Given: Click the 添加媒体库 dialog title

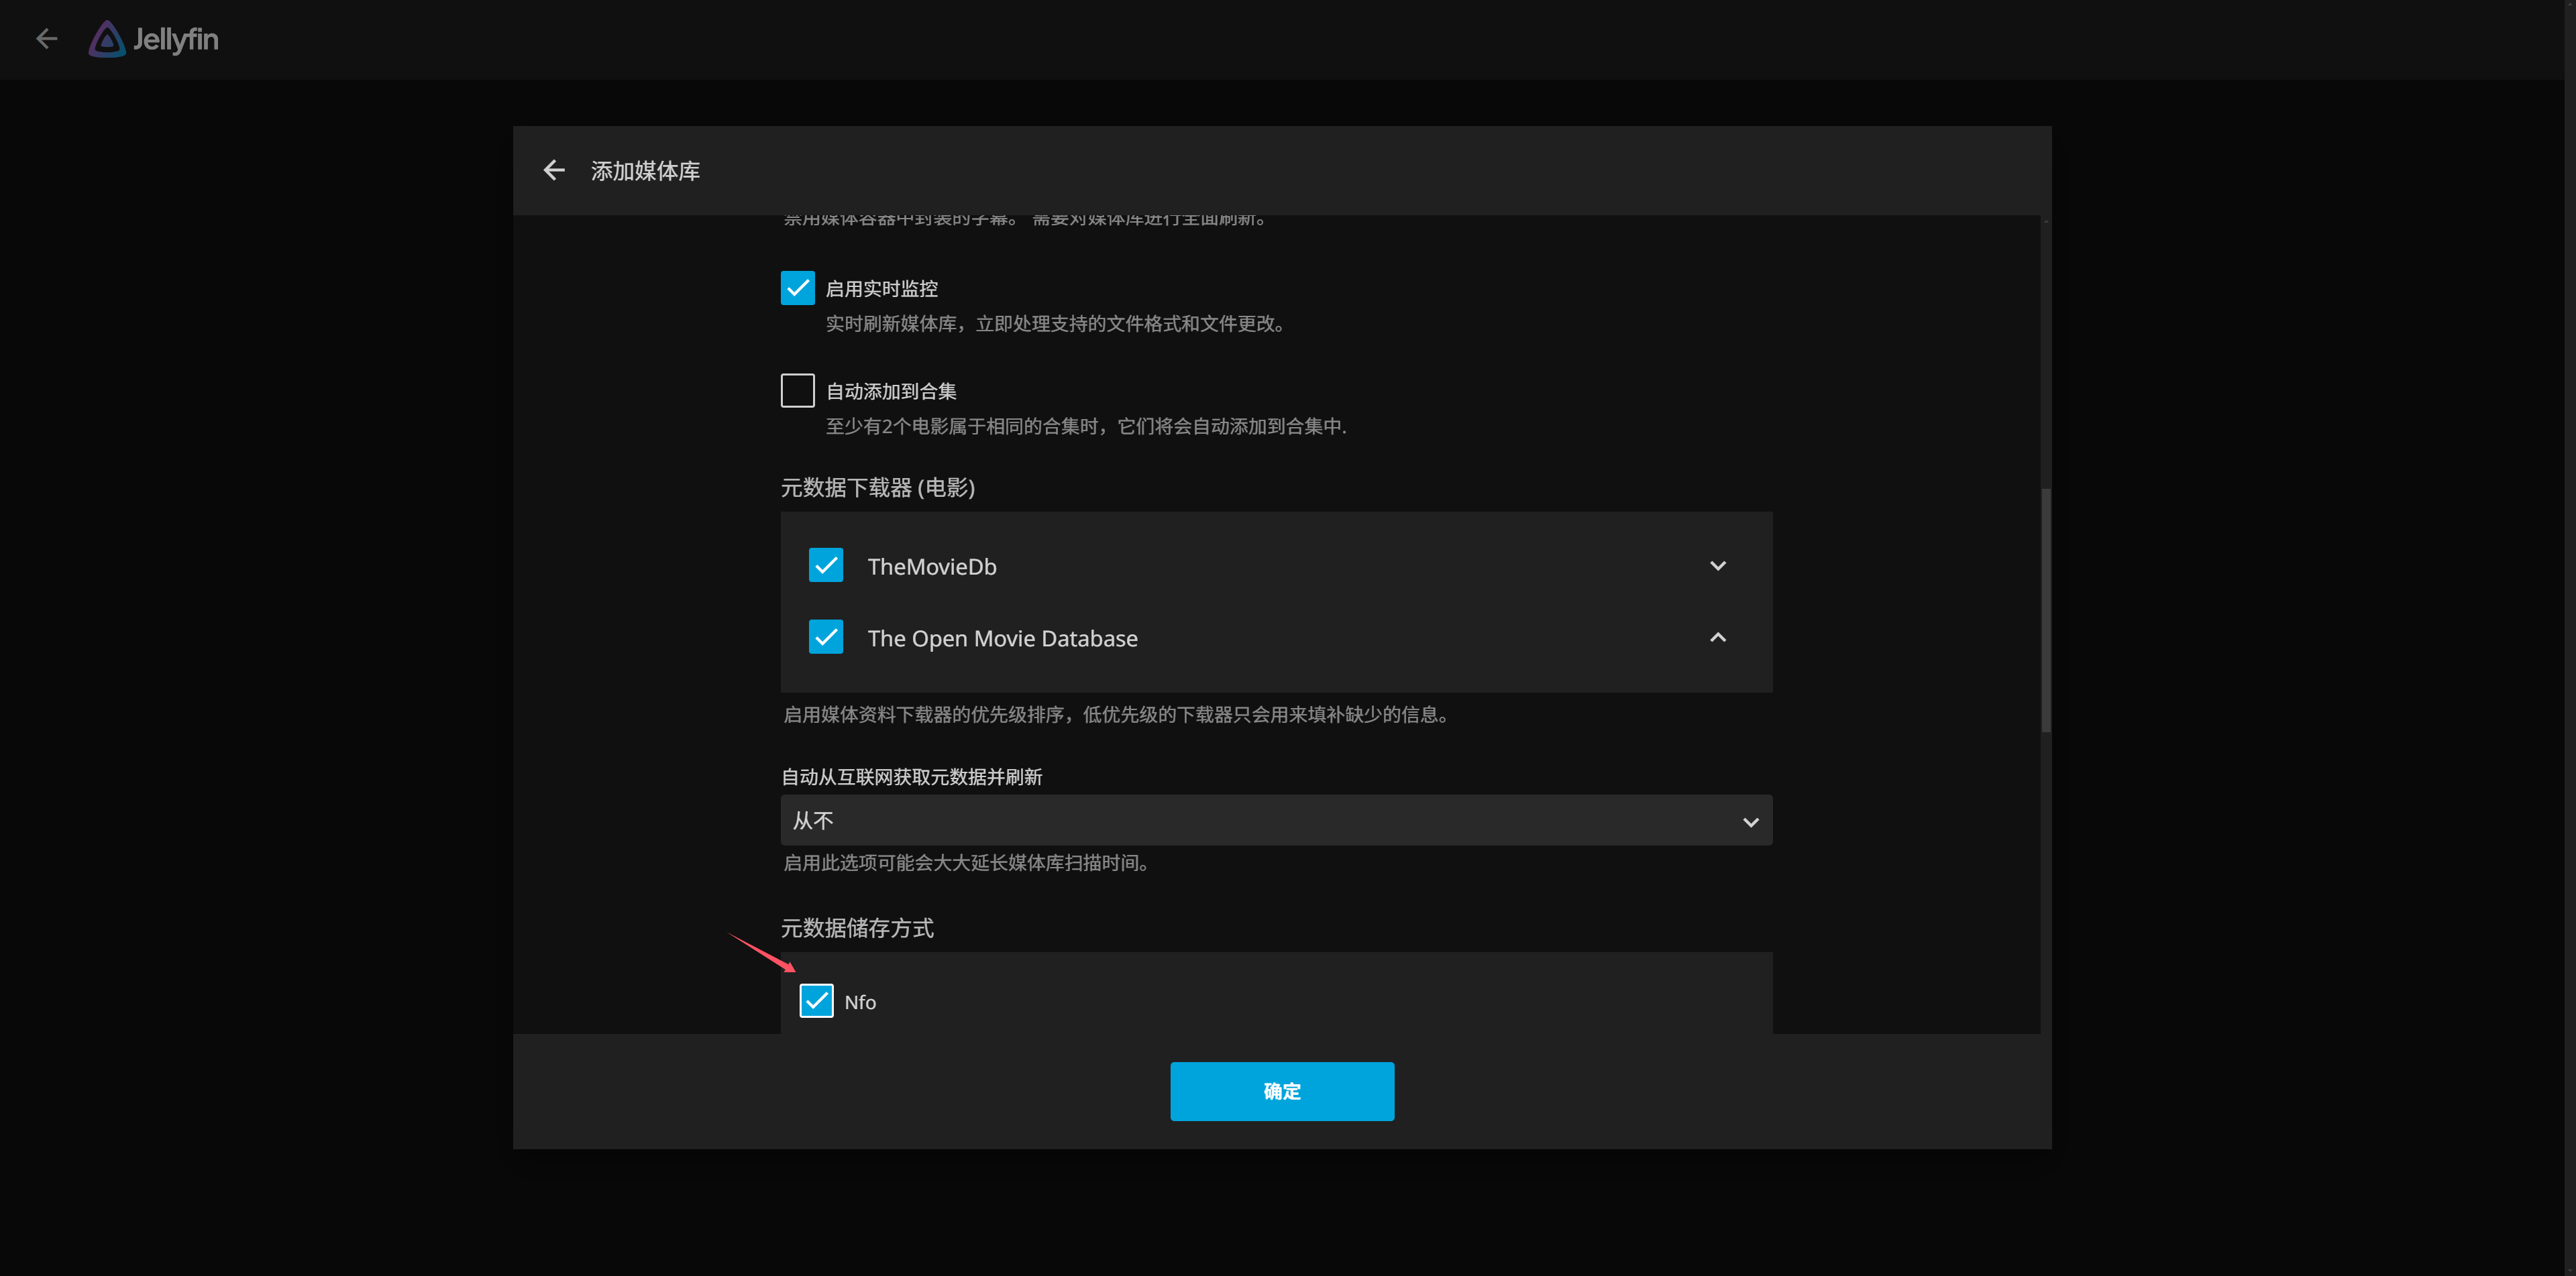Looking at the screenshot, I should [x=645, y=171].
